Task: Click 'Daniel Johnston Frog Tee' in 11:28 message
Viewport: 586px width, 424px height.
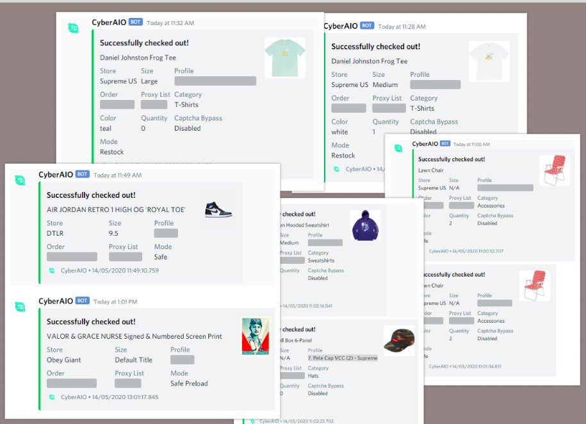Action: (370, 61)
